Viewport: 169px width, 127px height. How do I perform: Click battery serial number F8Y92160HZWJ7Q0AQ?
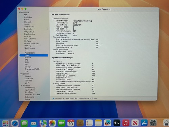[x=82, y=21]
